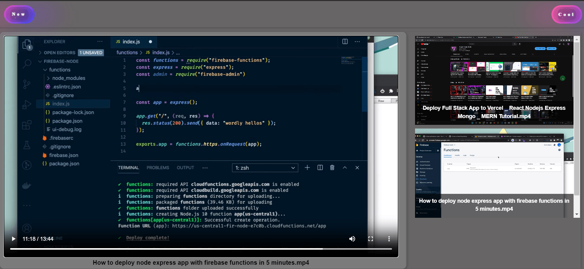
Task: Click the index.js breadcrumb
Action: pyautogui.click(x=161, y=52)
